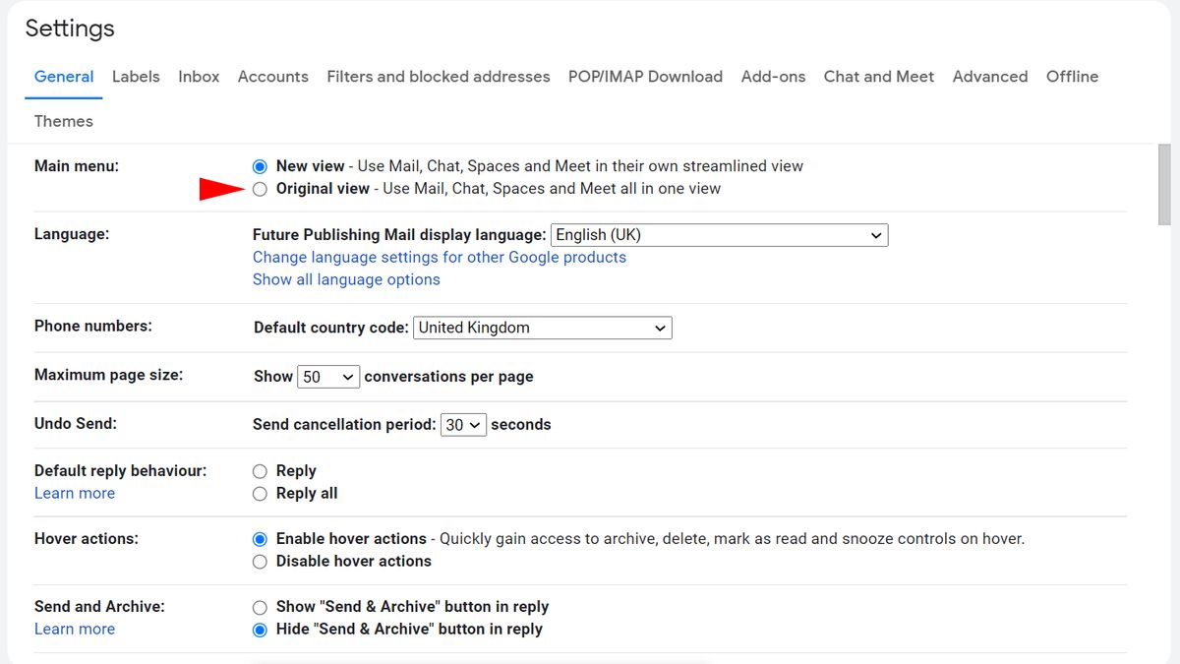Open the Chat and Meet settings tab
The height and width of the screenshot is (664, 1180).
[878, 77]
